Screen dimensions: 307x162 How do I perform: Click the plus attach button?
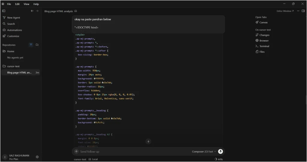tap(76, 152)
